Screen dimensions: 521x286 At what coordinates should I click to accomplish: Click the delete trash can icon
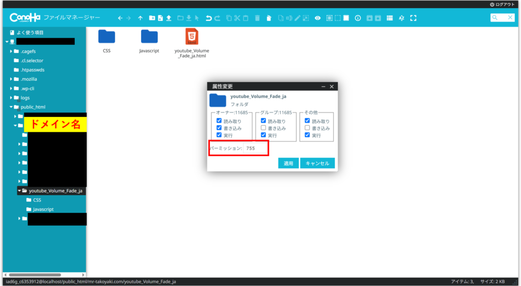point(257,18)
